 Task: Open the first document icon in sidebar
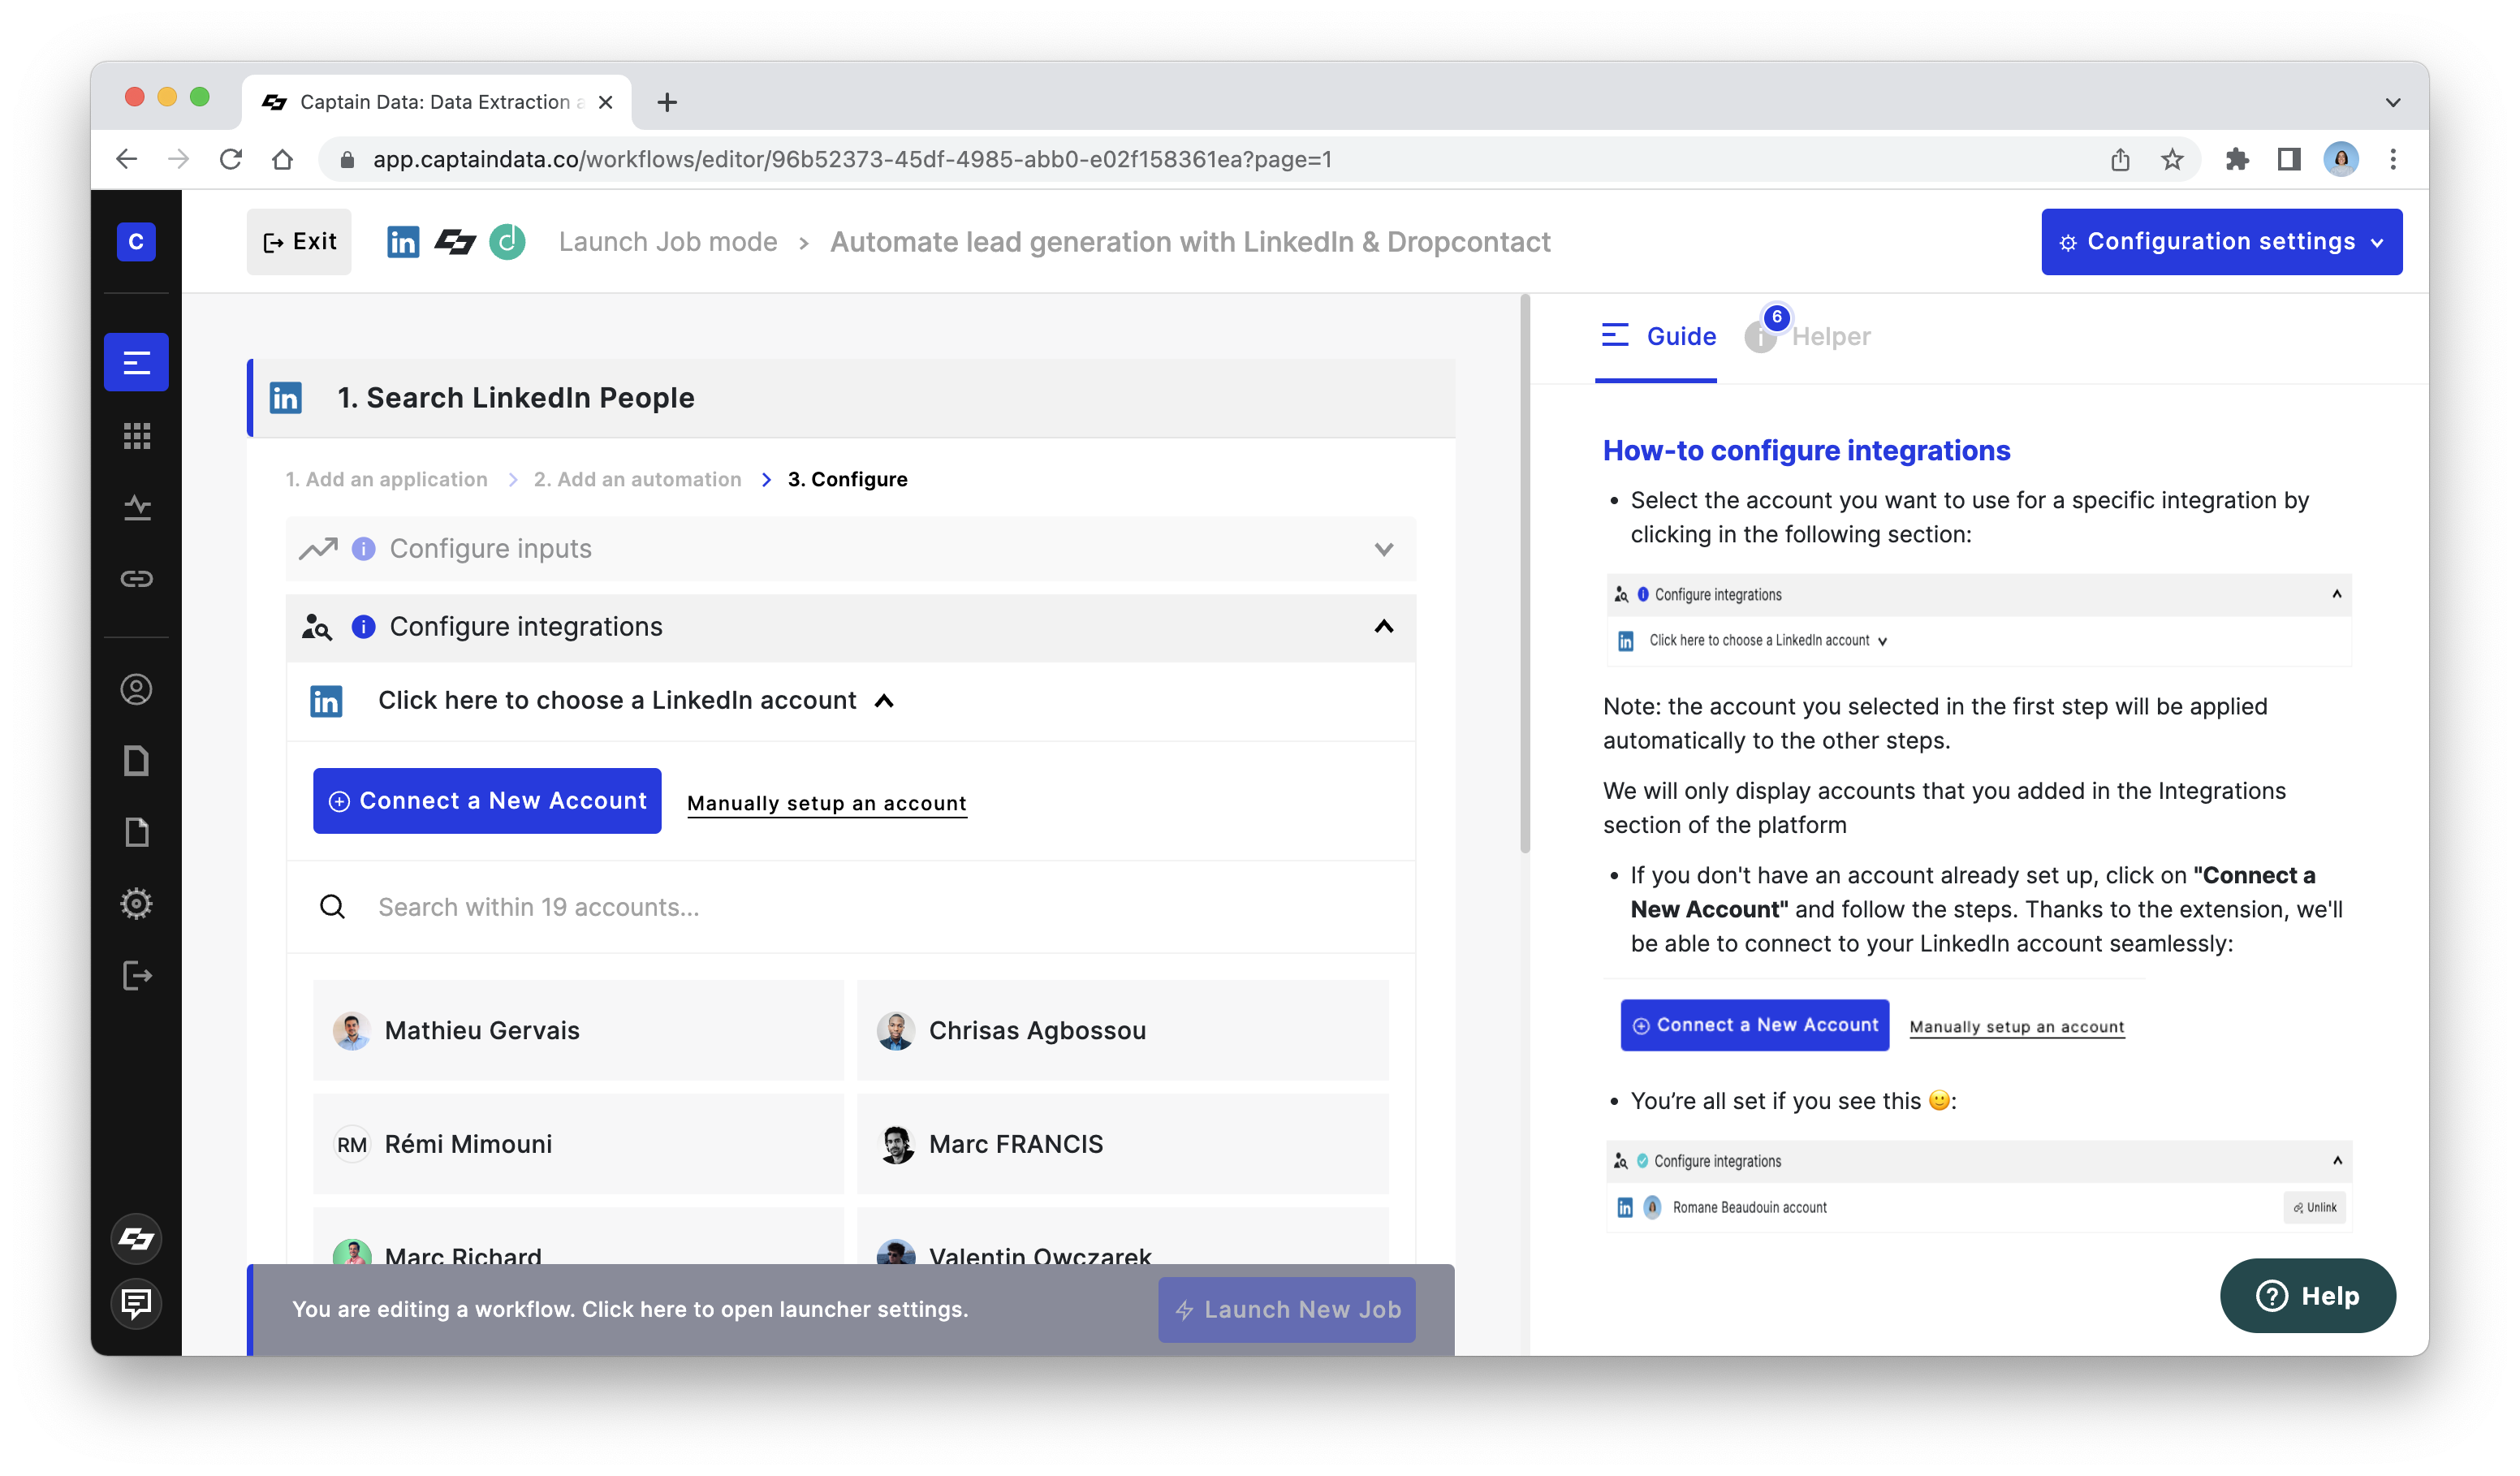(136, 760)
